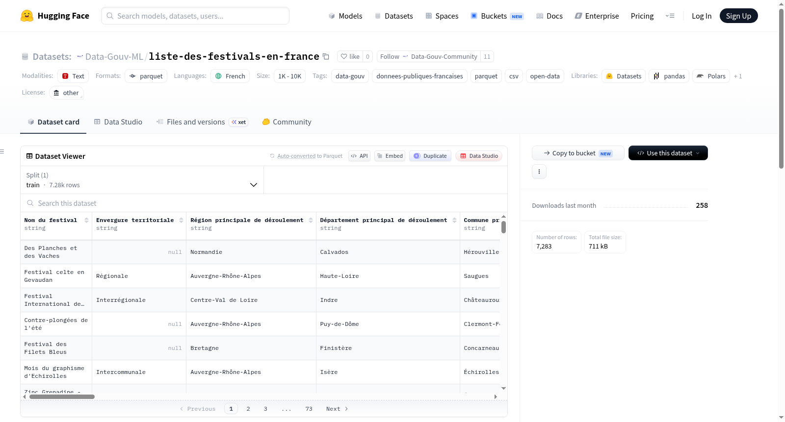Screen dimensions: 785x422
Task: Click the other license tag
Action: pos(66,93)
